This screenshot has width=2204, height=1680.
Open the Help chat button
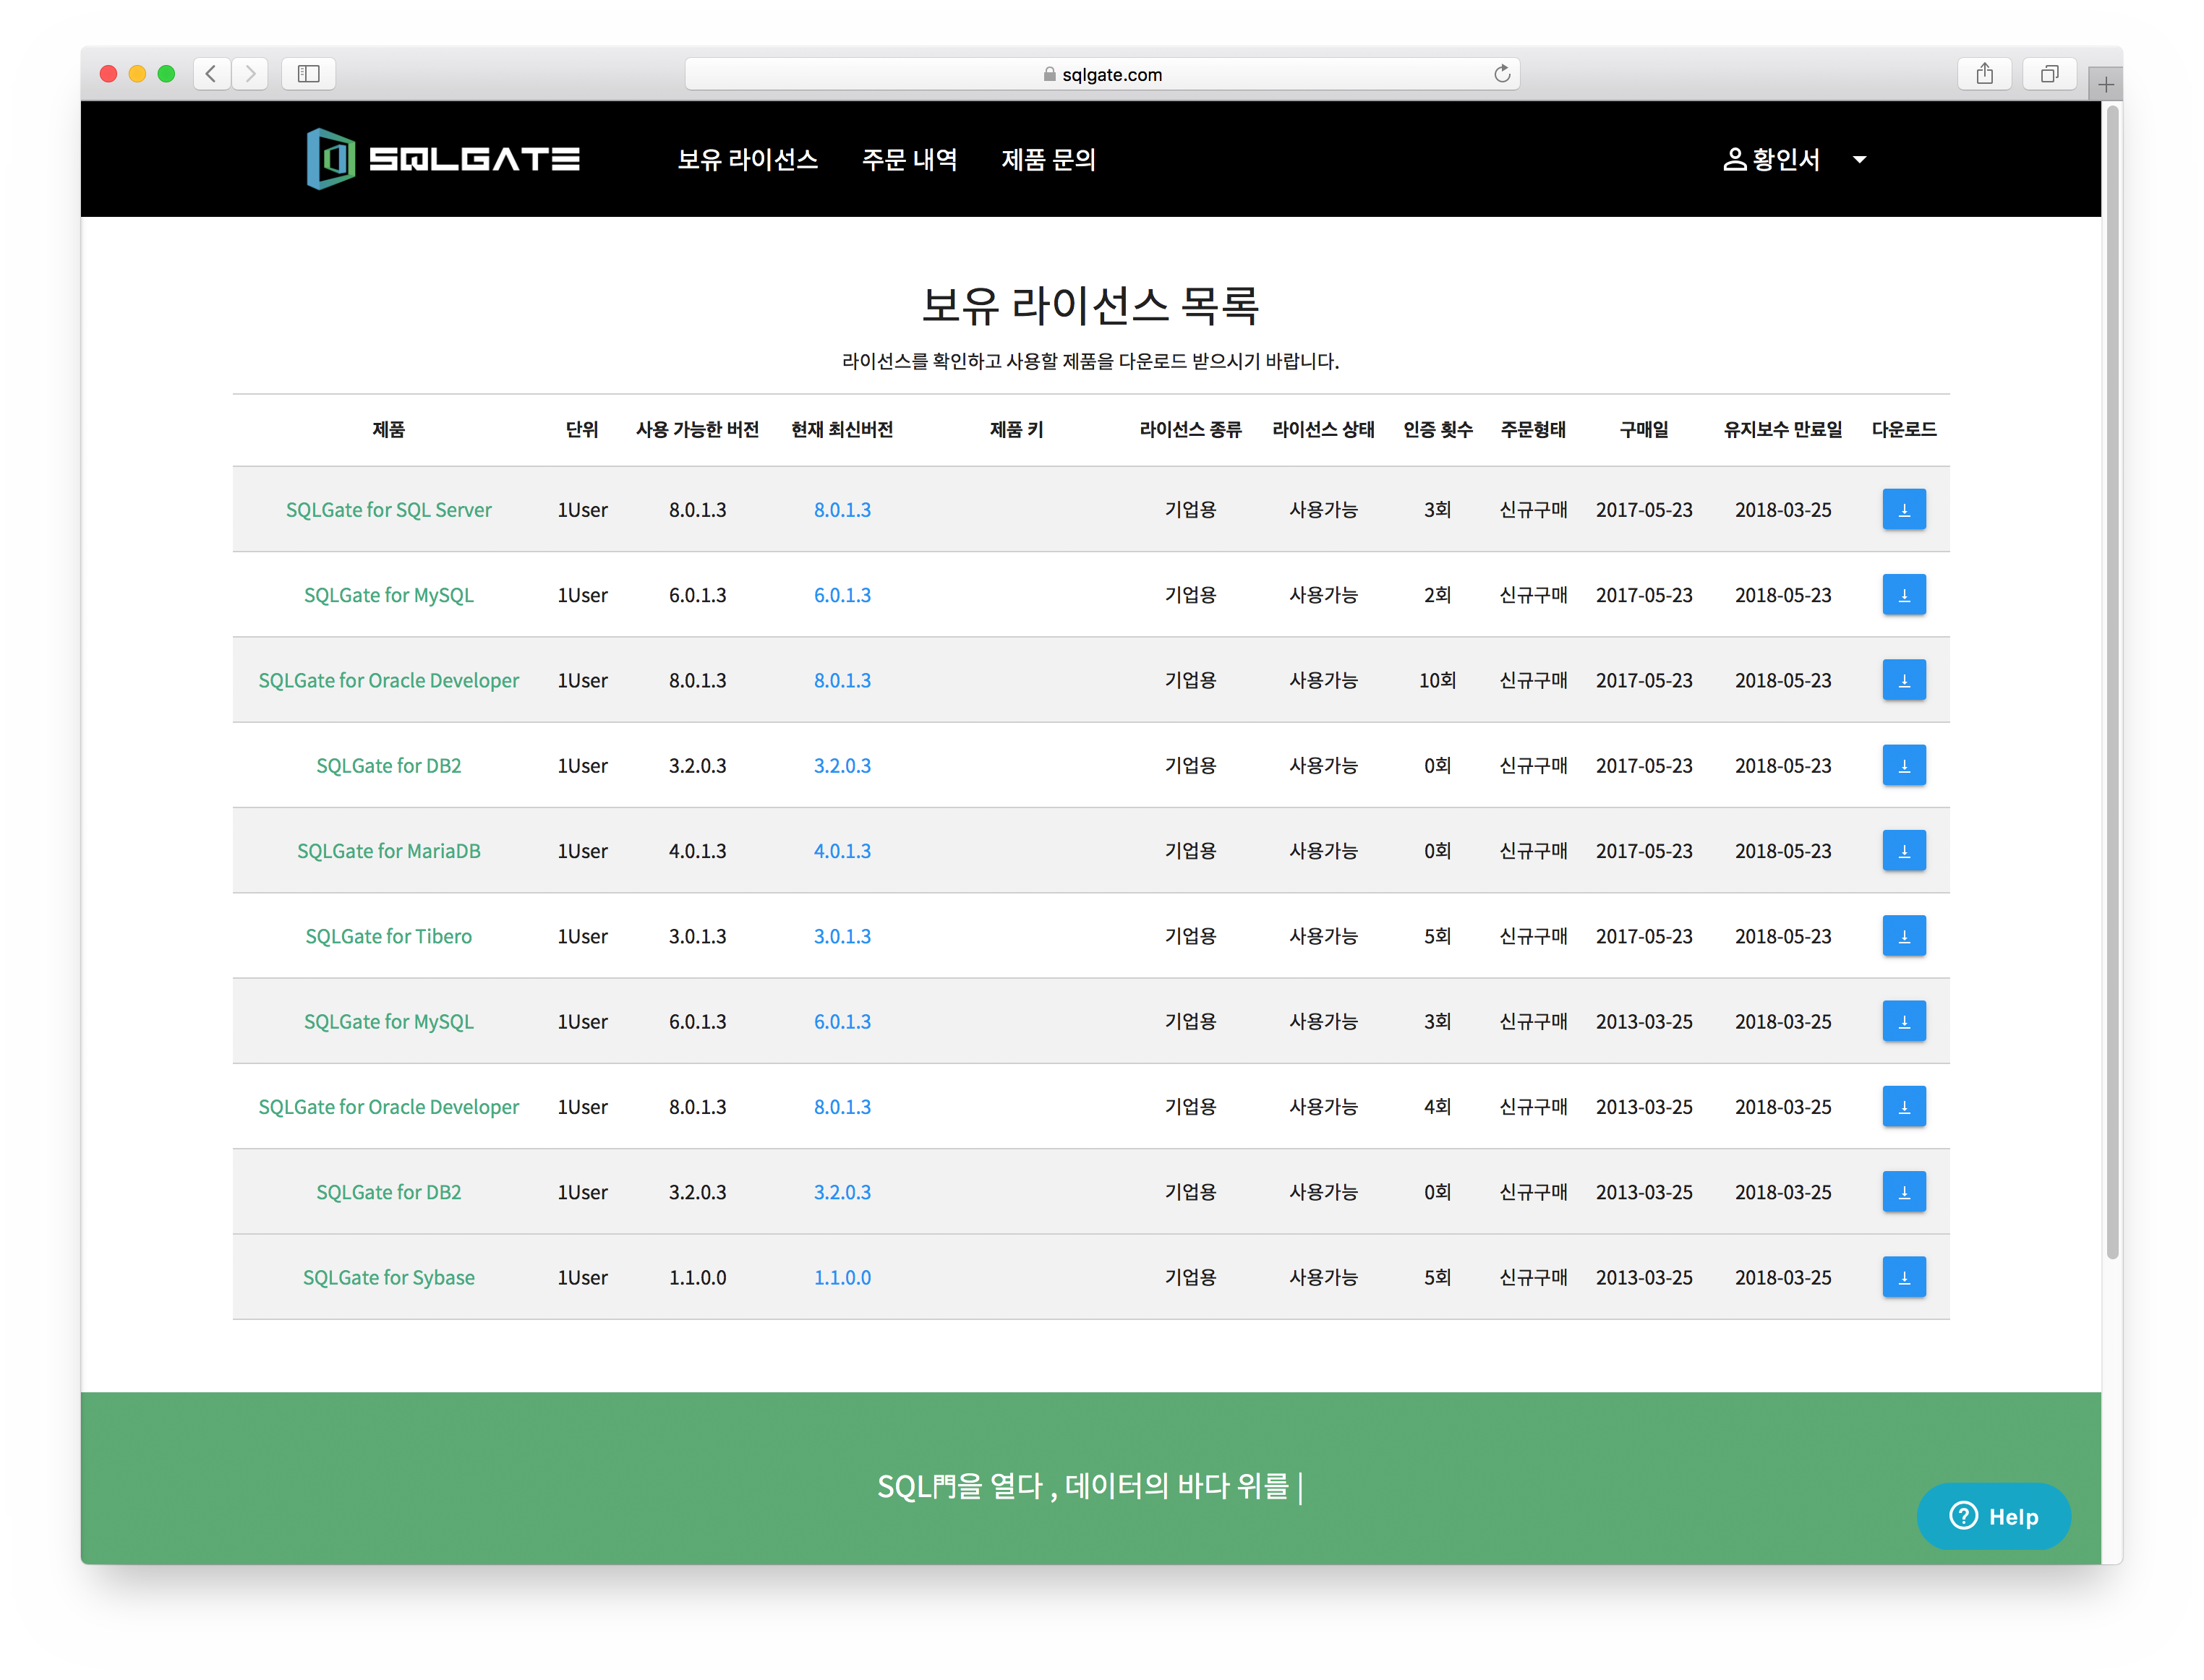coord(1993,1517)
